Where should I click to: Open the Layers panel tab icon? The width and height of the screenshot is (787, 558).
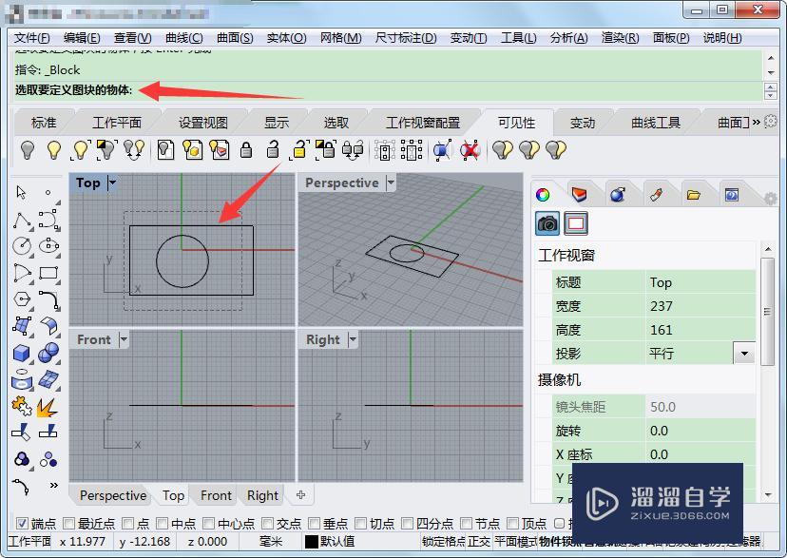[579, 195]
